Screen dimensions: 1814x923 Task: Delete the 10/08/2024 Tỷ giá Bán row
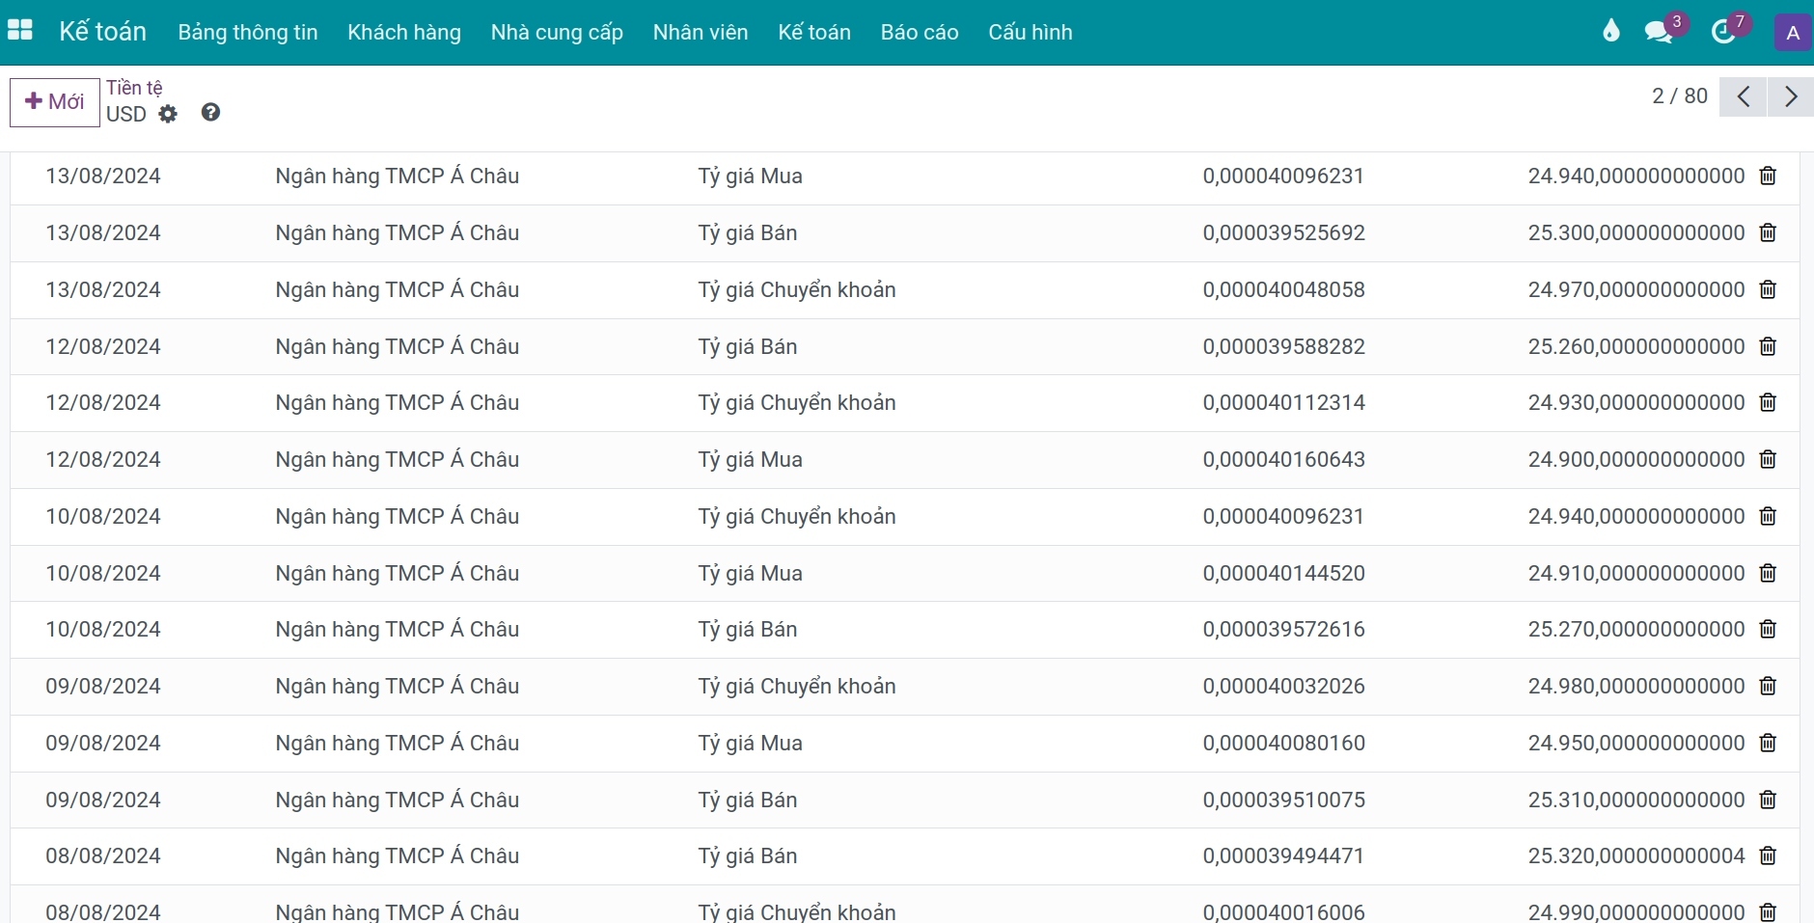(x=1768, y=629)
